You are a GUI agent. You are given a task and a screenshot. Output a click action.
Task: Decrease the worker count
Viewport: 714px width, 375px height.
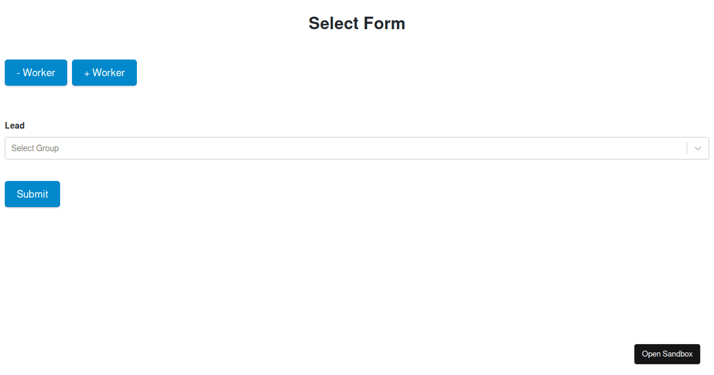(36, 73)
